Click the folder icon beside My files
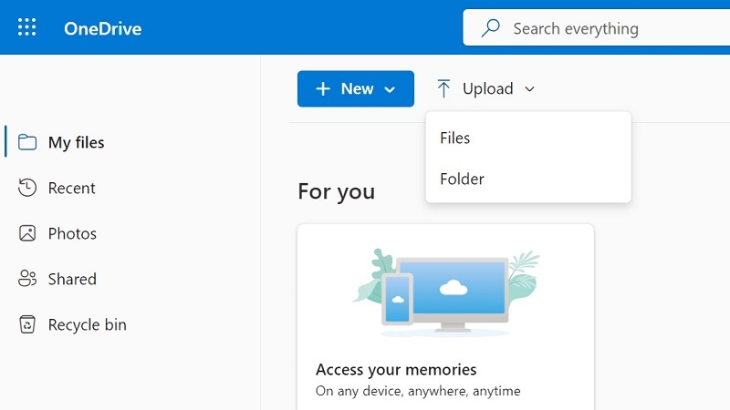Image resolution: width=730 pixels, height=410 pixels. [27, 142]
